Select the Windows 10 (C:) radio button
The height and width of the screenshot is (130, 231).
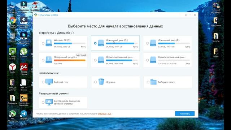pos(43,43)
